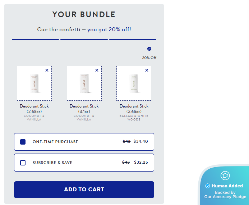Open the 3.1oz deodorant thumbnail
The image size is (249, 205).
tap(84, 83)
